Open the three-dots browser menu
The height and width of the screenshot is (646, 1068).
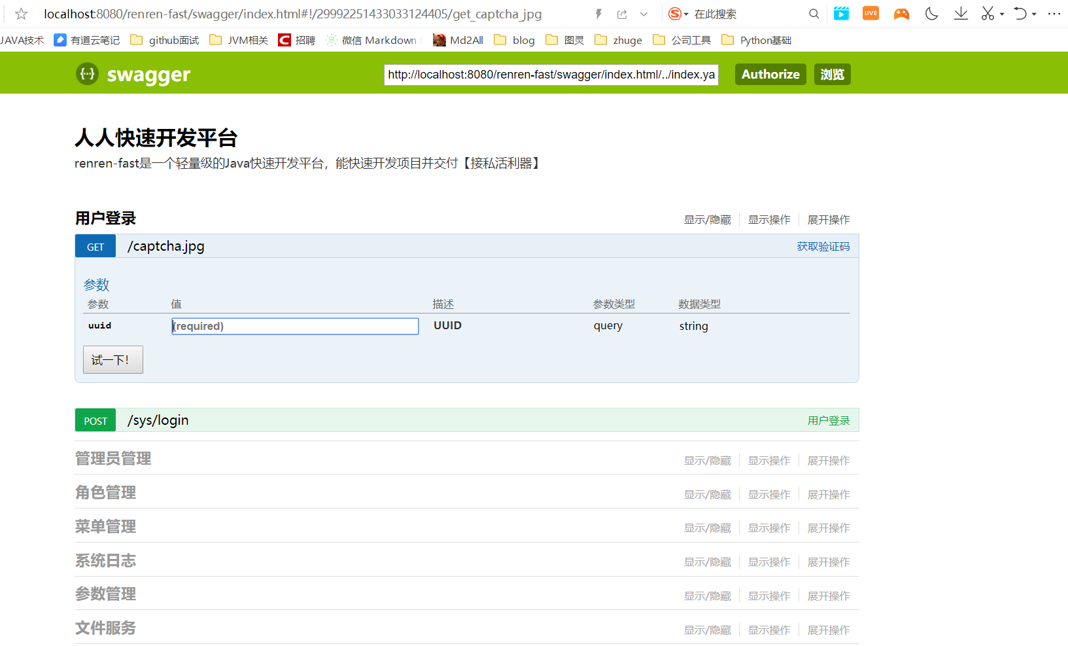1054,14
